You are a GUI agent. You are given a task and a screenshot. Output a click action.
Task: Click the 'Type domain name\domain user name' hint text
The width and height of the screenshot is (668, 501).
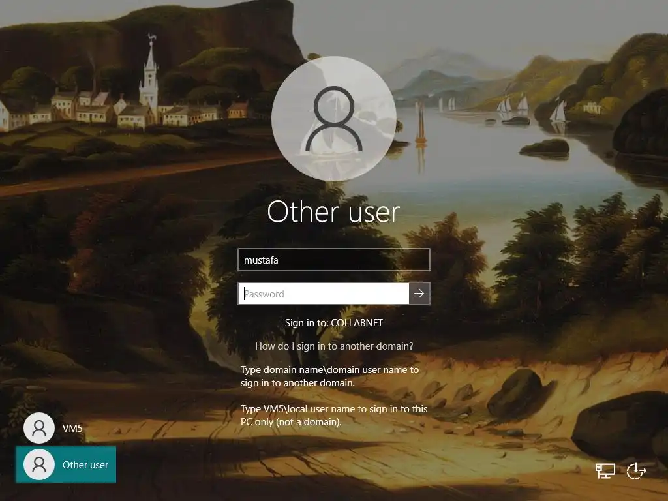click(x=329, y=376)
